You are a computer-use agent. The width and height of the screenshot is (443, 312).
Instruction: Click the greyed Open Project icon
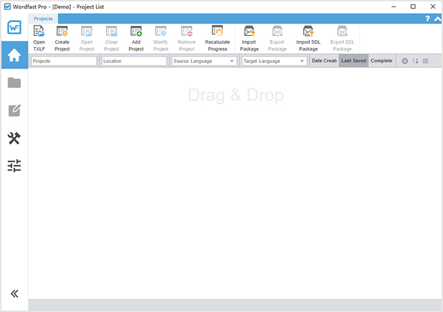[x=87, y=31]
